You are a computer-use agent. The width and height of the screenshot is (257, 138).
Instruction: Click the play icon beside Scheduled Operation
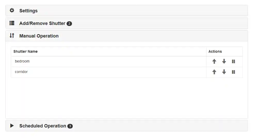(12, 126)
